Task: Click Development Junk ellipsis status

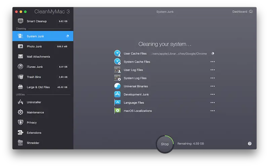Action: pos(213,94)
